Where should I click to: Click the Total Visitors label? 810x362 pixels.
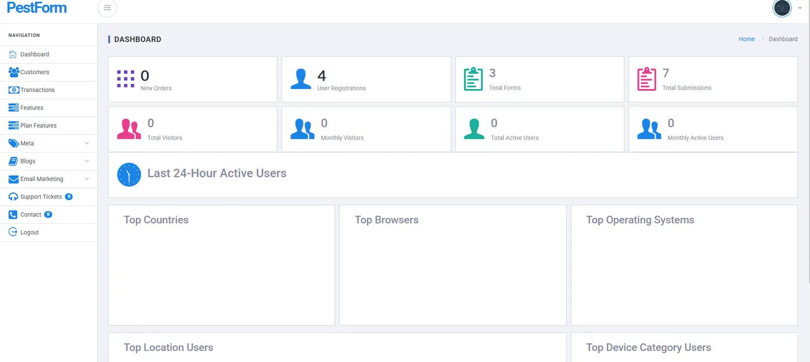click(x=165, y=138)
